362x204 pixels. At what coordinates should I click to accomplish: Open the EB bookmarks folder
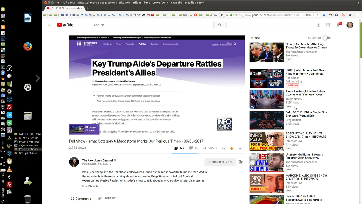(167, 15)
